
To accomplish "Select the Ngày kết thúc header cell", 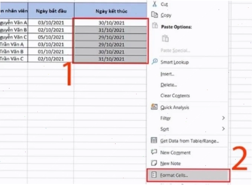I will (x=111, y=11).
